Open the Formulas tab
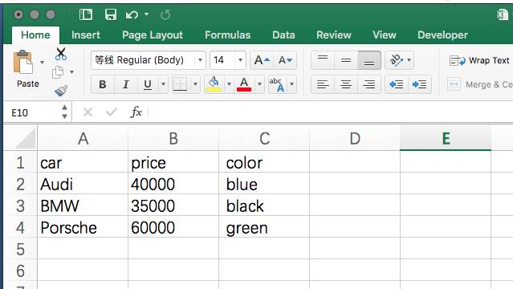This screenshot has height=289, width=513. 228,35
